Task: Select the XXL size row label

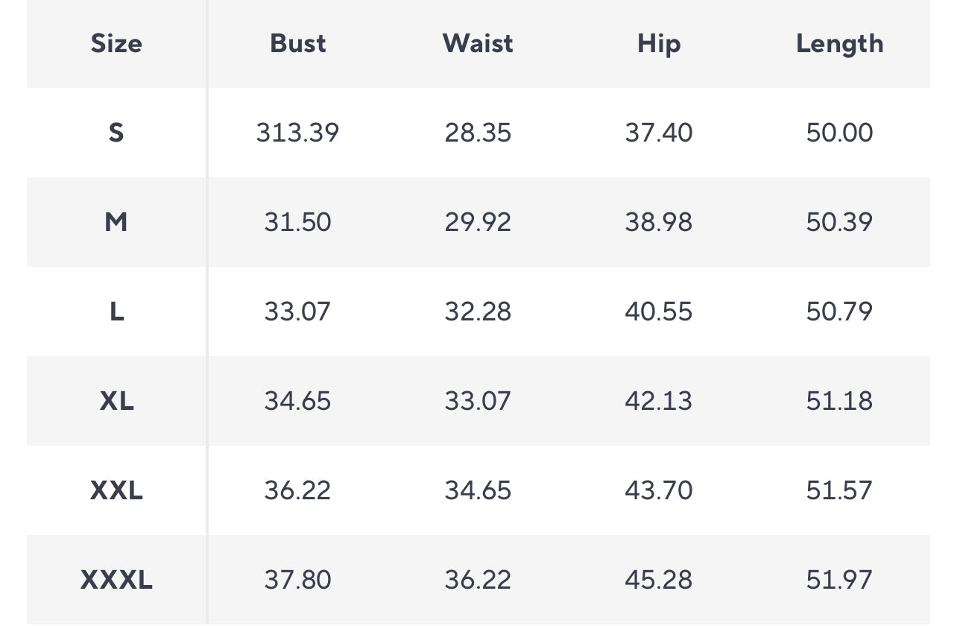Action: [x=116, y=490]
